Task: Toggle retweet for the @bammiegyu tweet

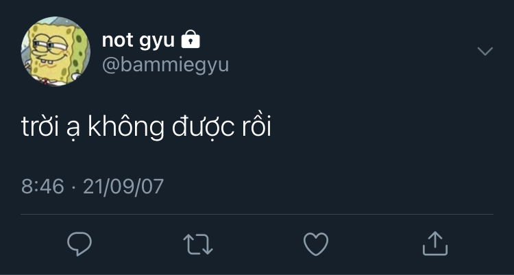Action: [198, 244]
